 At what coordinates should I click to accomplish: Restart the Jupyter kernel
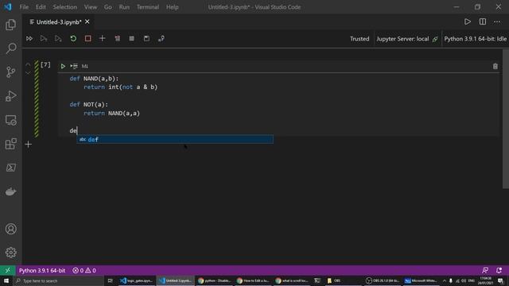click(x=73, y=39)
